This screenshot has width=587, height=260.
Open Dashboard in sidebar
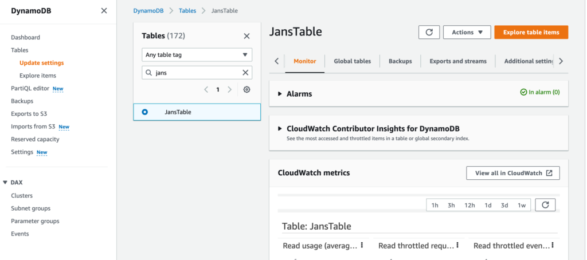click(x=25, y=37)
